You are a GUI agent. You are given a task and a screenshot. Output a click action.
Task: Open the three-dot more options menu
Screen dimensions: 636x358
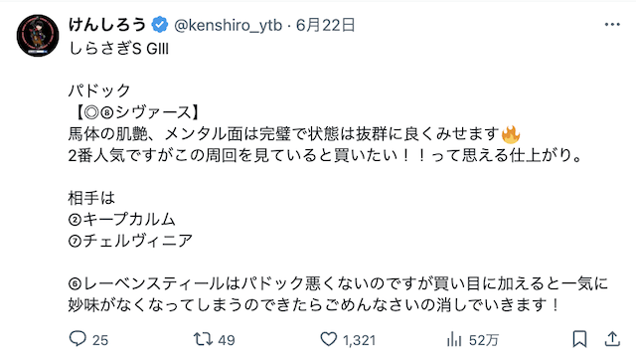click(612, 25)
